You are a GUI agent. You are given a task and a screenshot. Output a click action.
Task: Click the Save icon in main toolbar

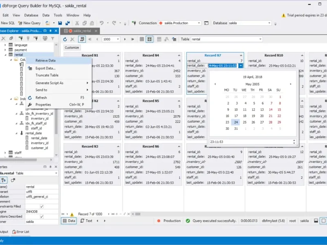pyautogui.click(x=60, y=23)
